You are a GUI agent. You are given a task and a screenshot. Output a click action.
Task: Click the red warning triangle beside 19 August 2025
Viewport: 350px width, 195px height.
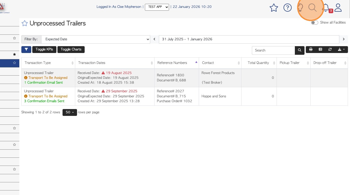tap(103, 73)
